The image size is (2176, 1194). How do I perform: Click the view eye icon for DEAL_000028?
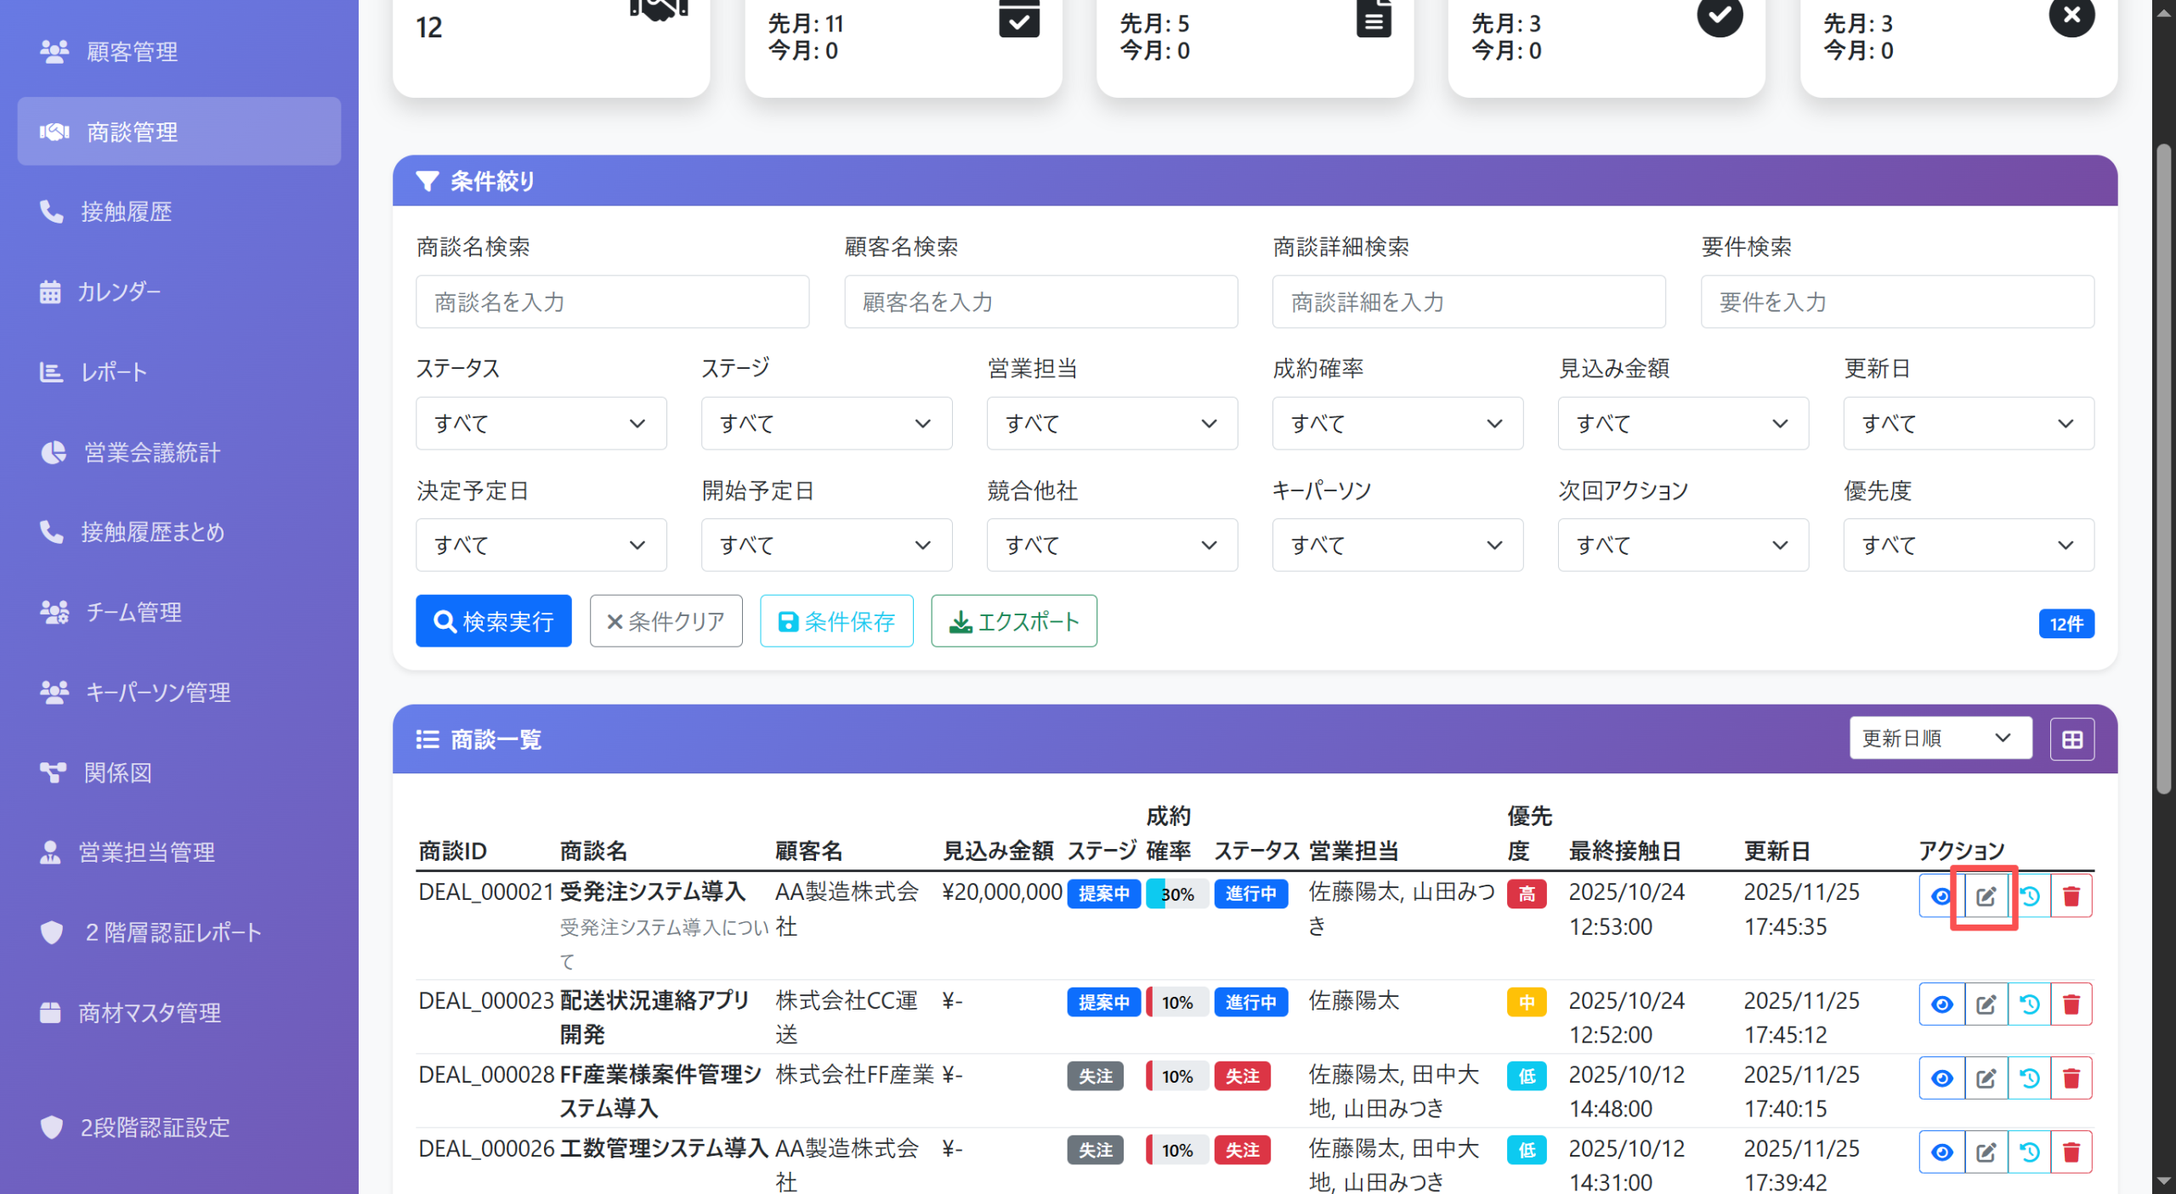coord(1942,1077)
